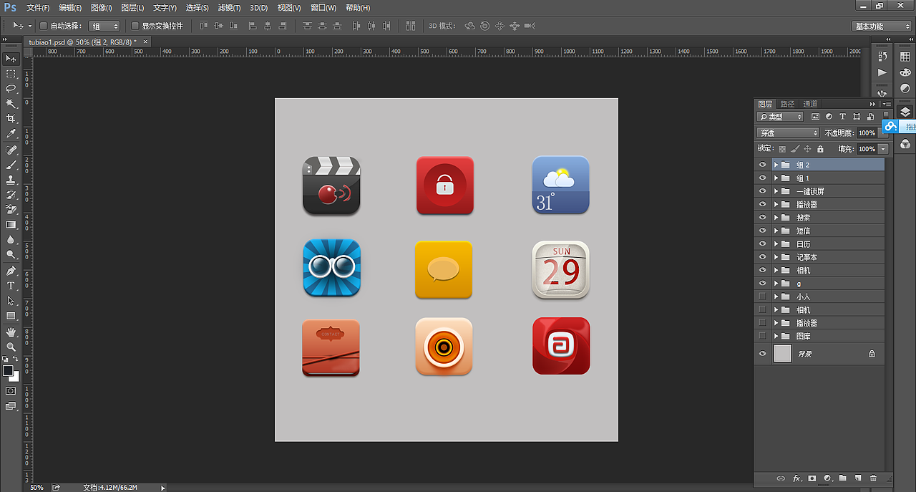
Task: Select the Gradient tool
Action: tap(11, 225)
